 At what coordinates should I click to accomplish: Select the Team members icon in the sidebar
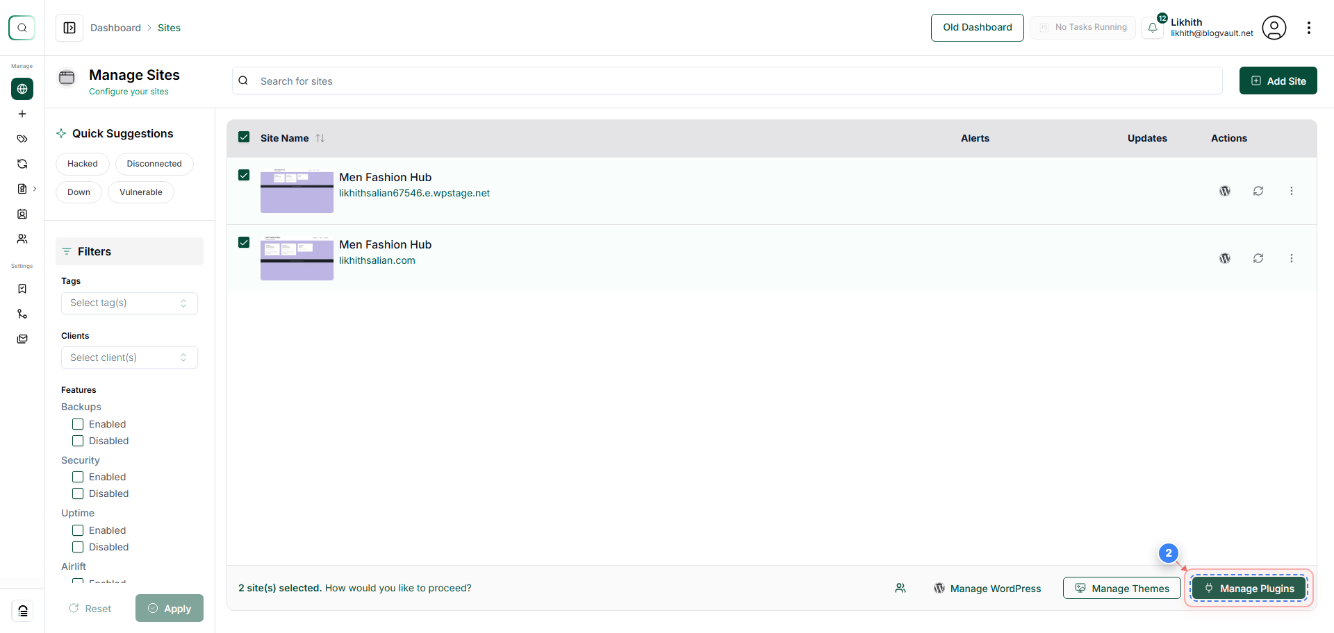pos(22,239)
